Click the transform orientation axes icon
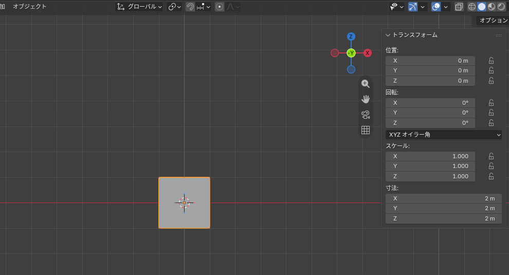 121,7
